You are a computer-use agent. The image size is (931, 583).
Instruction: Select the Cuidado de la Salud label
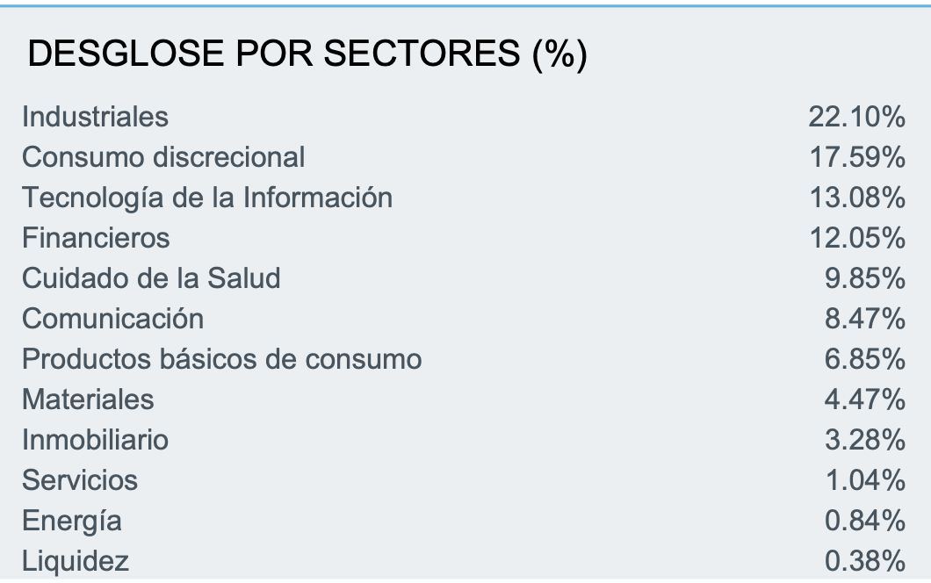tap(151, 278)
